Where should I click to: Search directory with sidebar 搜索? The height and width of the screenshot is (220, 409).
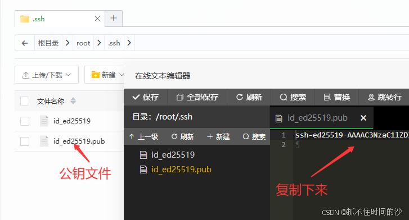[x=254, y=136]
